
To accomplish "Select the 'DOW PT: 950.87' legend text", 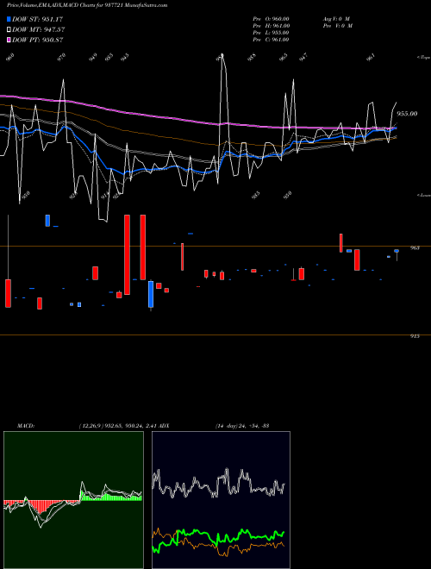I will 38,40.
